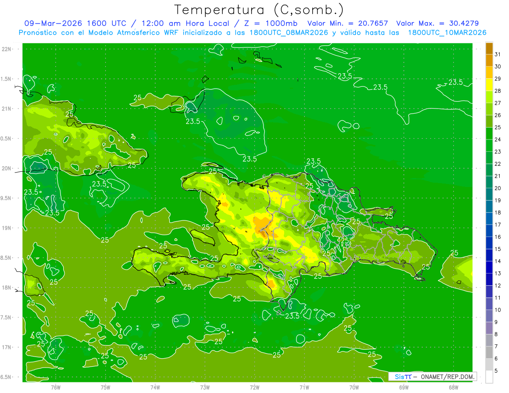Image resolution: width=509 pixels, height=393 pixels.
Task: Click the "14" color scale value
Action: [498, 261]
